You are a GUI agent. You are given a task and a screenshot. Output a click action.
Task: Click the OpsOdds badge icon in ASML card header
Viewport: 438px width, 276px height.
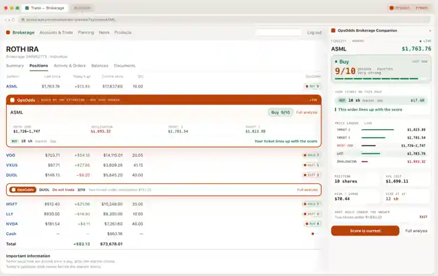12,100
